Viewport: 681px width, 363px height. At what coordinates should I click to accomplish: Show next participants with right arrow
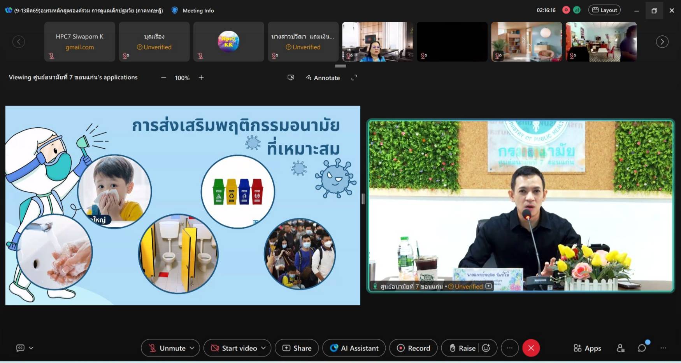[662, 42]
